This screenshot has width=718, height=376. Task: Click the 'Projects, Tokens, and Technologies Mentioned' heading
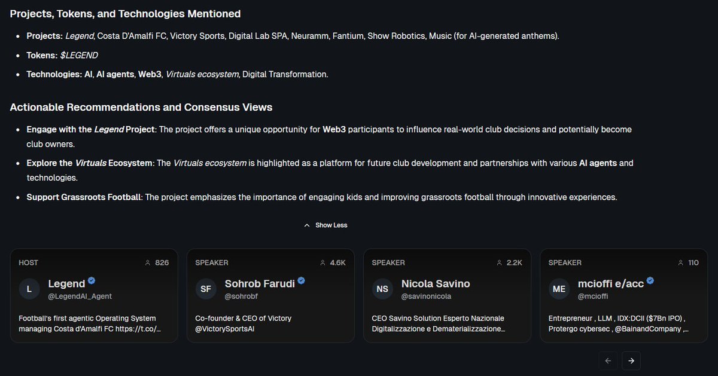pyautogui.click(x=126, y=13)
